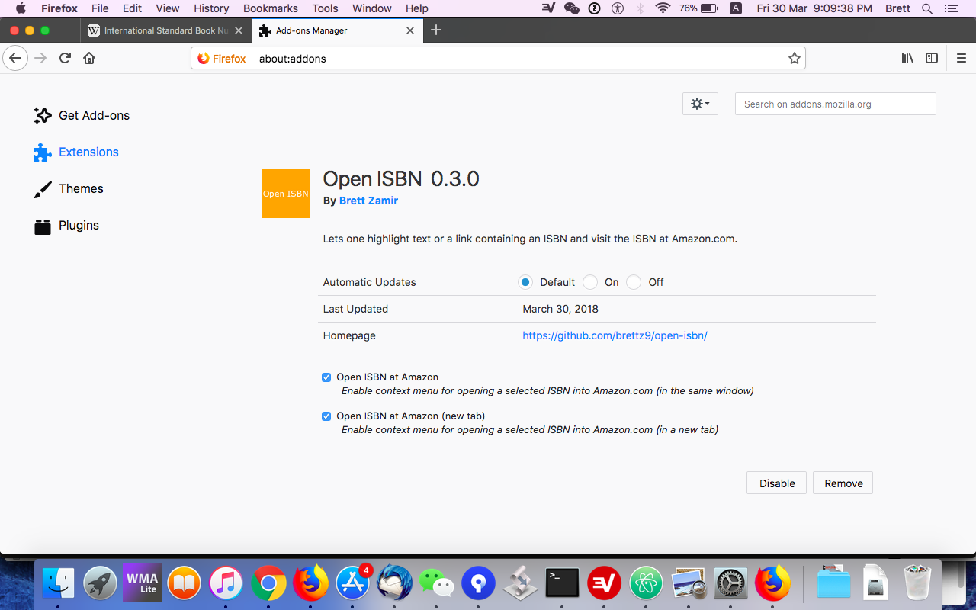Click the Search on addons.mozilla.org field

coord(836,104)
